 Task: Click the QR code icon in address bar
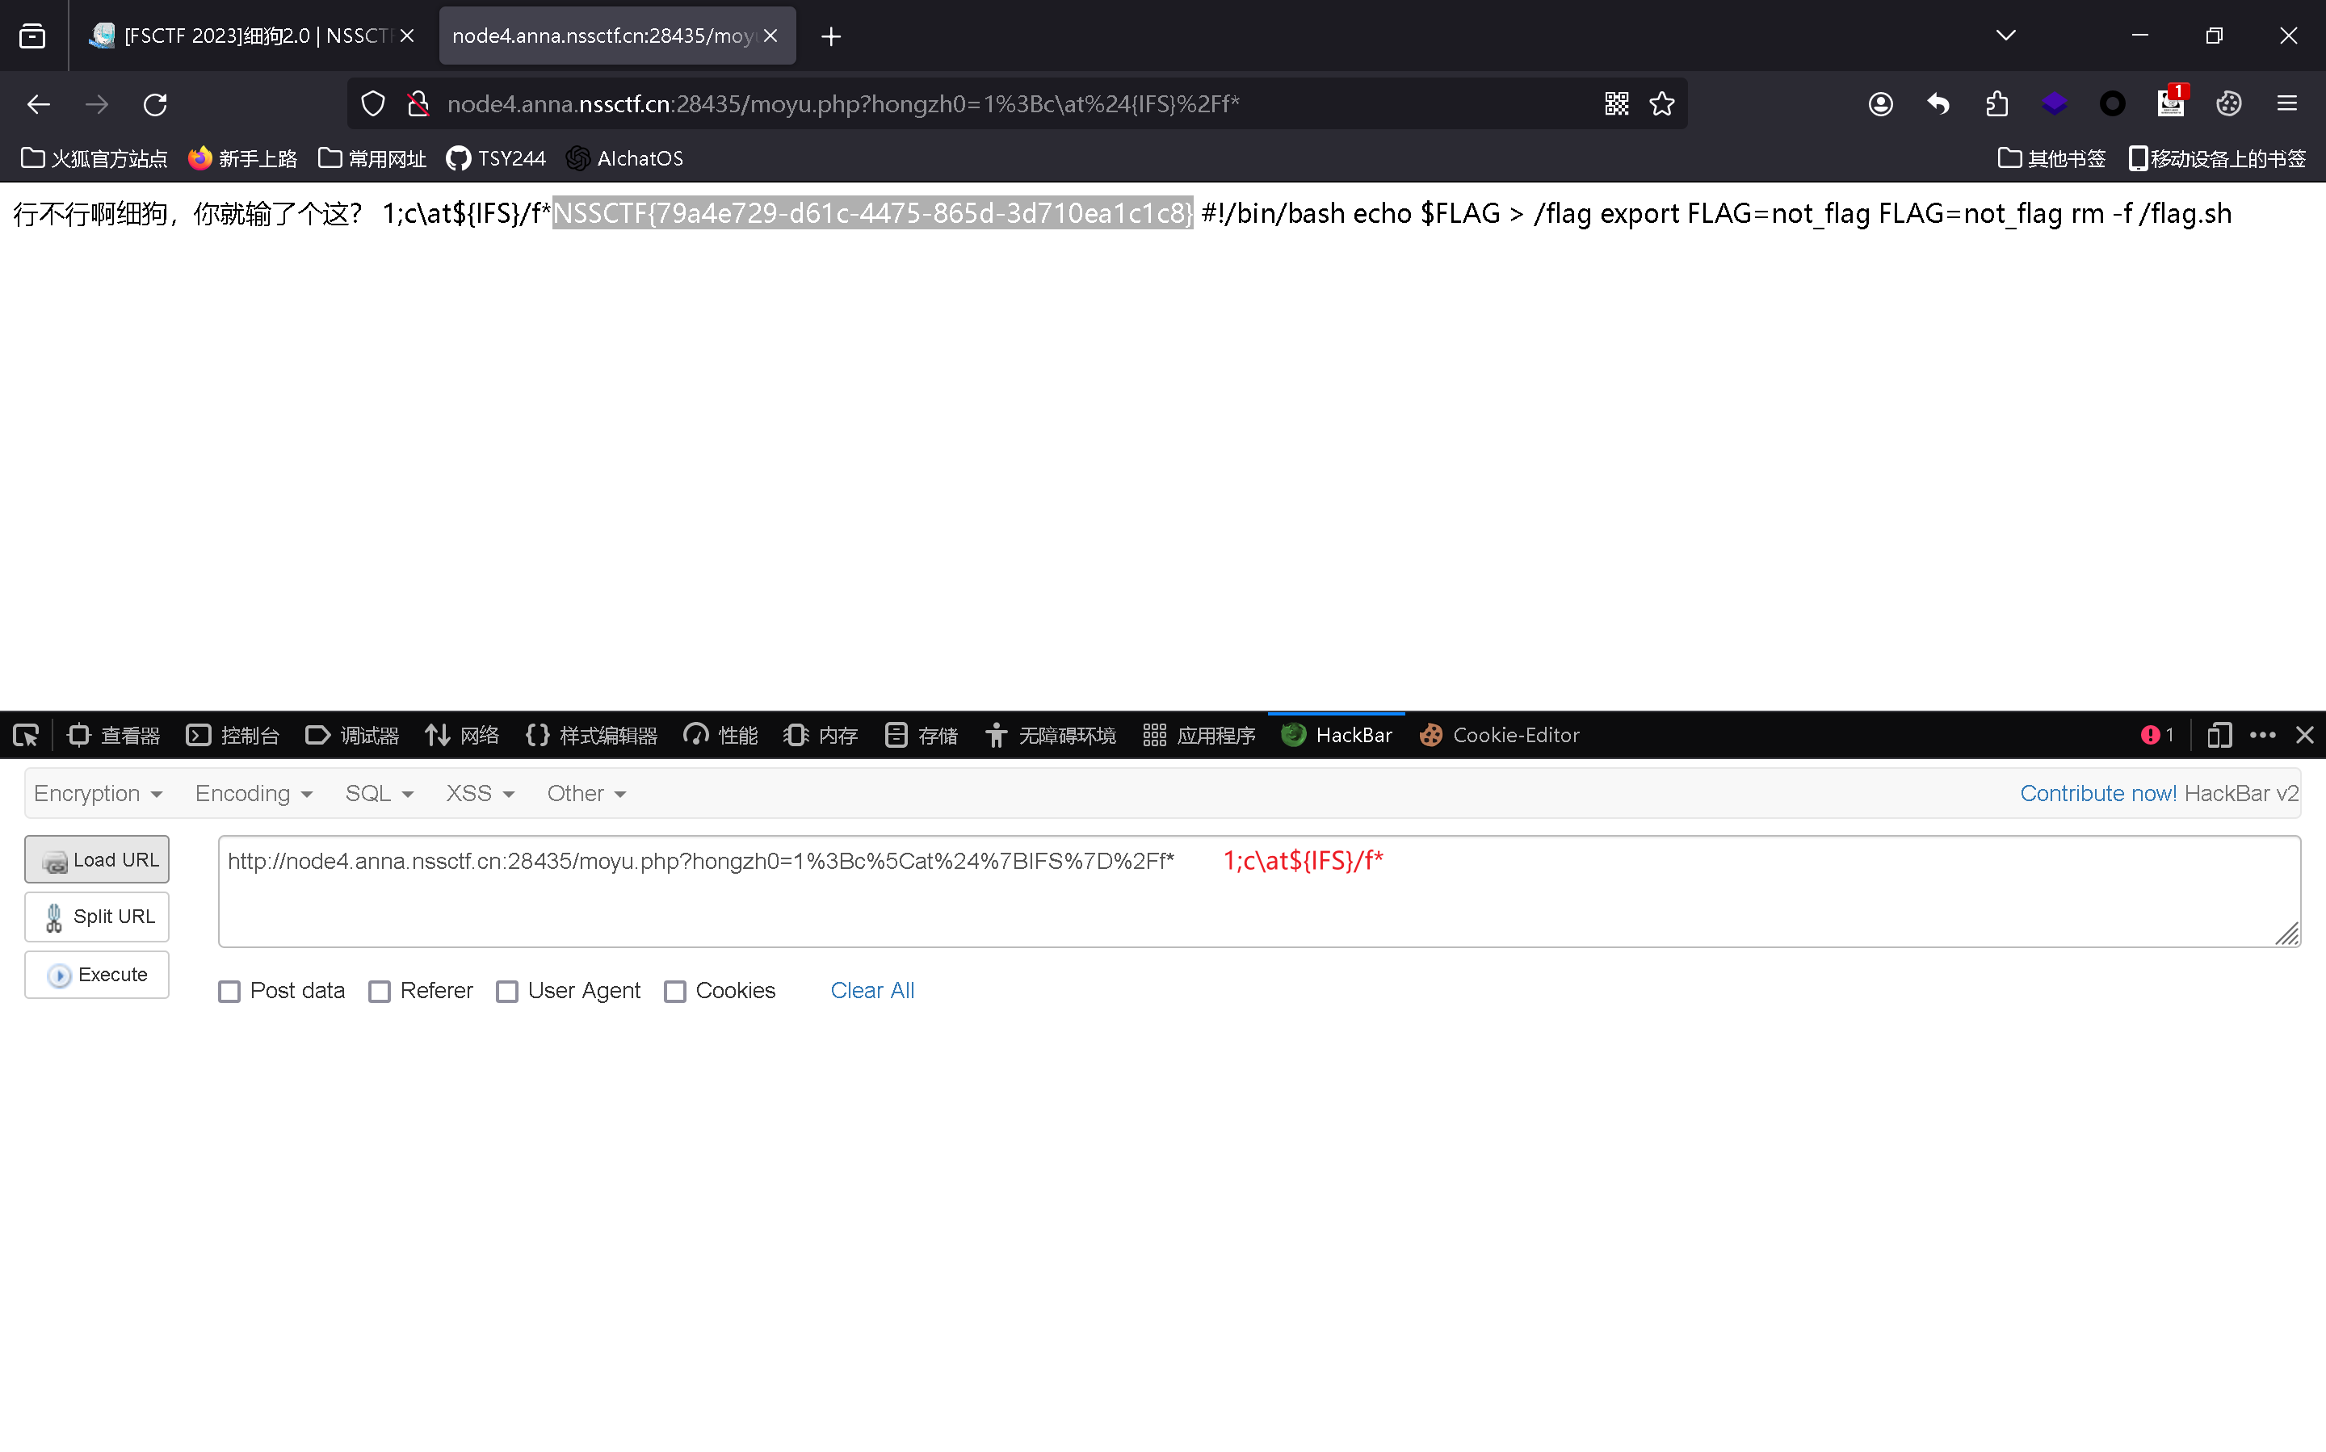click(1616, 103)
